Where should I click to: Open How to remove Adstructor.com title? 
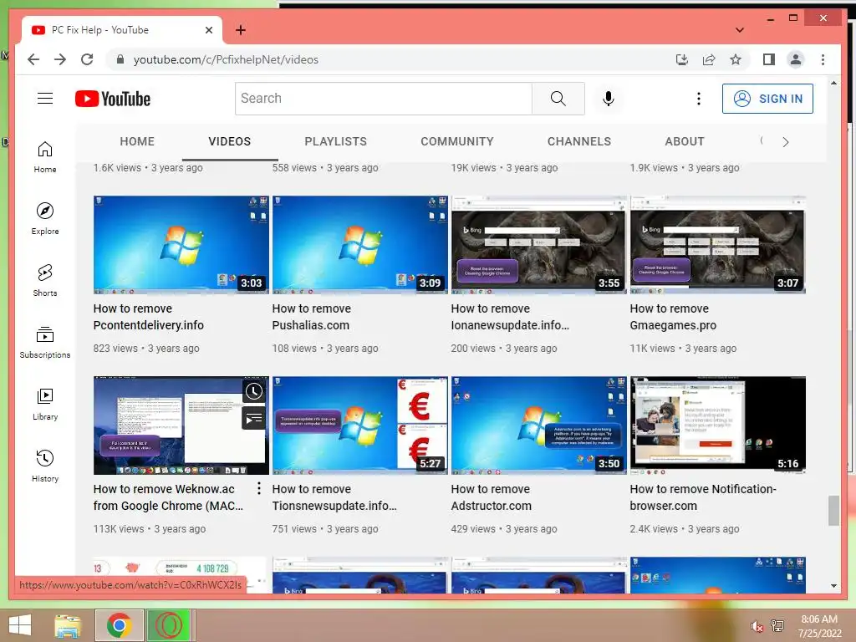pos(492,497)
